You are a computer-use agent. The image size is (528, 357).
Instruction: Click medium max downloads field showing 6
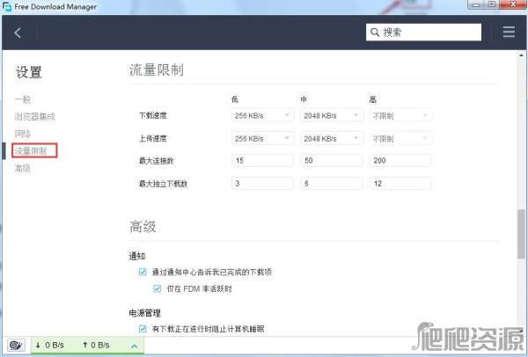[x=332, y=184]
